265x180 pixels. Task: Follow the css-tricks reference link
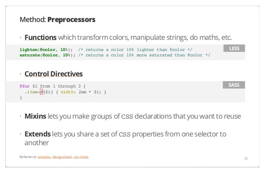pos(81,157)
